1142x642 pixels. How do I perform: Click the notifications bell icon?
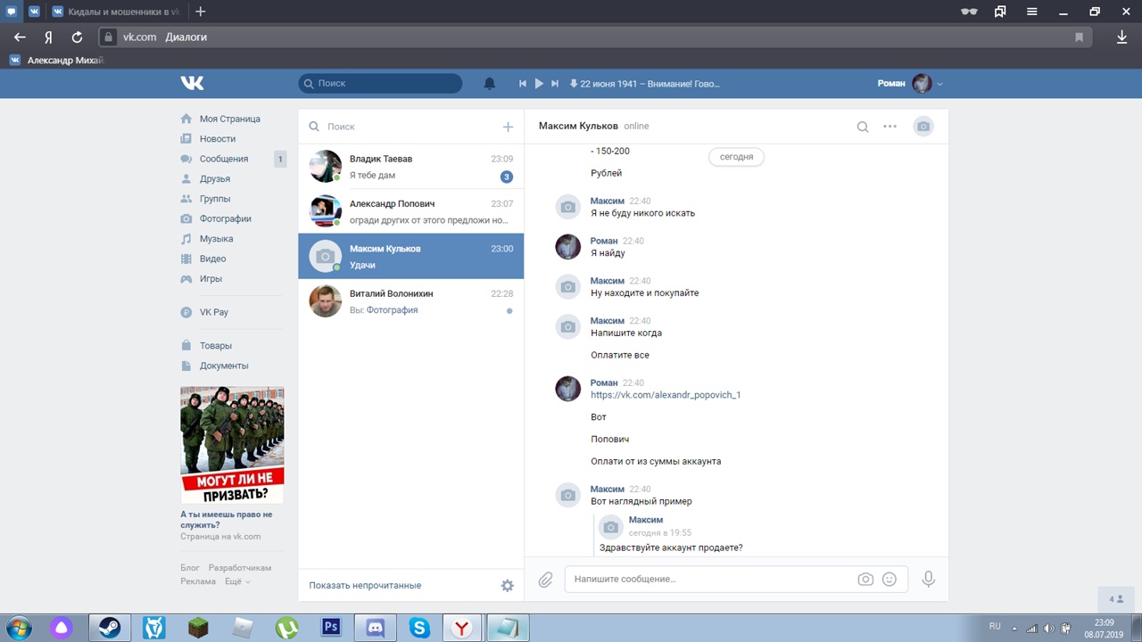[x=489, y=84]
